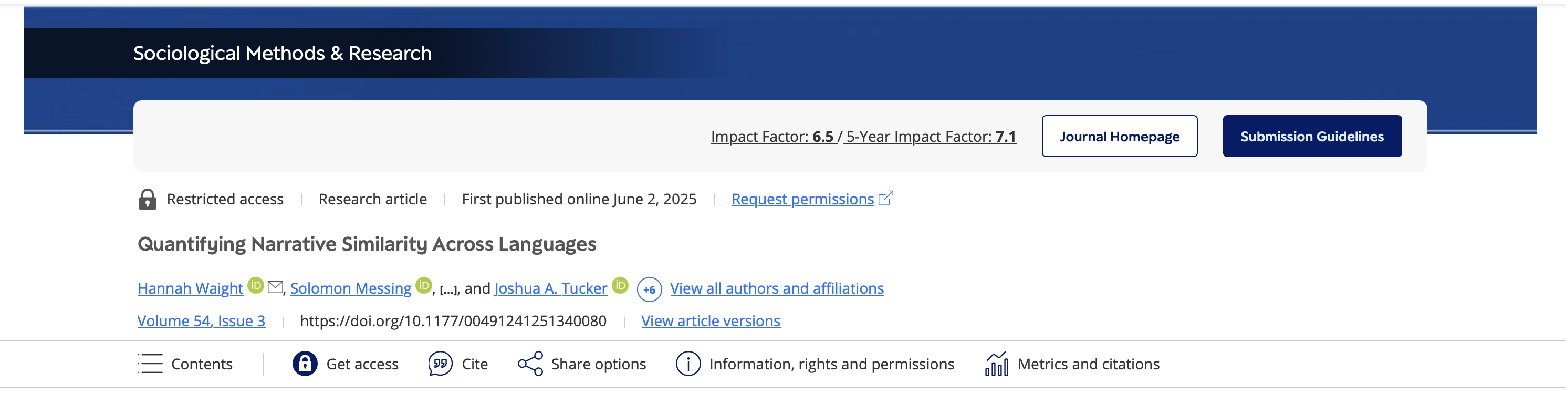Click the Cite quotation bubble icon
Screen dimensions: 1566x414
440,364
